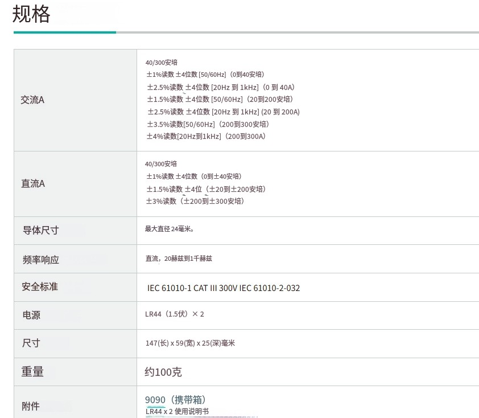Click the 约100克 weight value
The height and width of the screenshot is (418, 479).
click(163, 372)
